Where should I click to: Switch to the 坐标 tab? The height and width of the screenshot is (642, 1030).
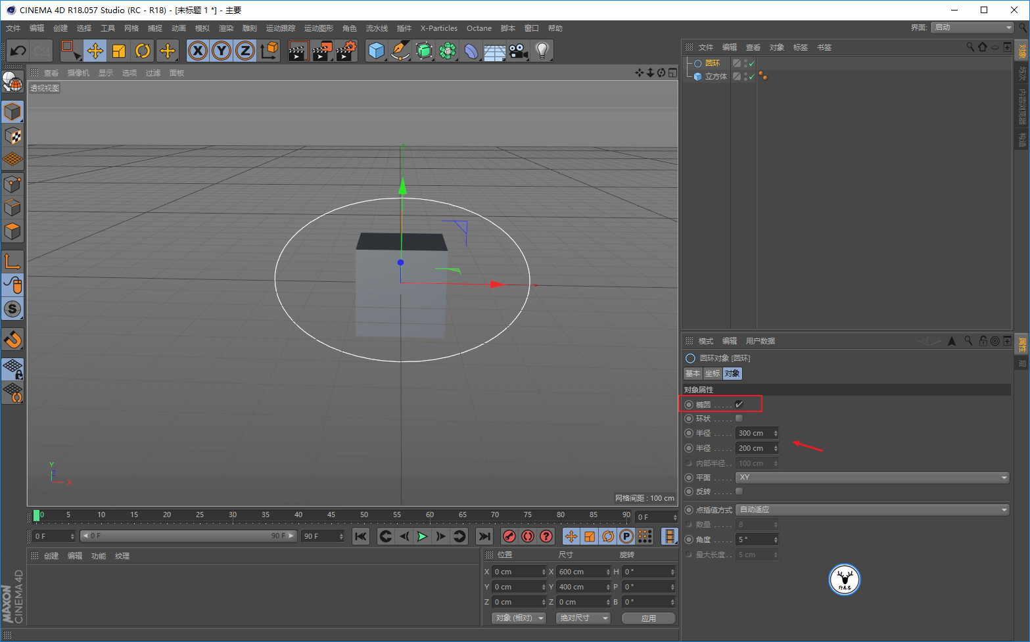tap(713, 374)
